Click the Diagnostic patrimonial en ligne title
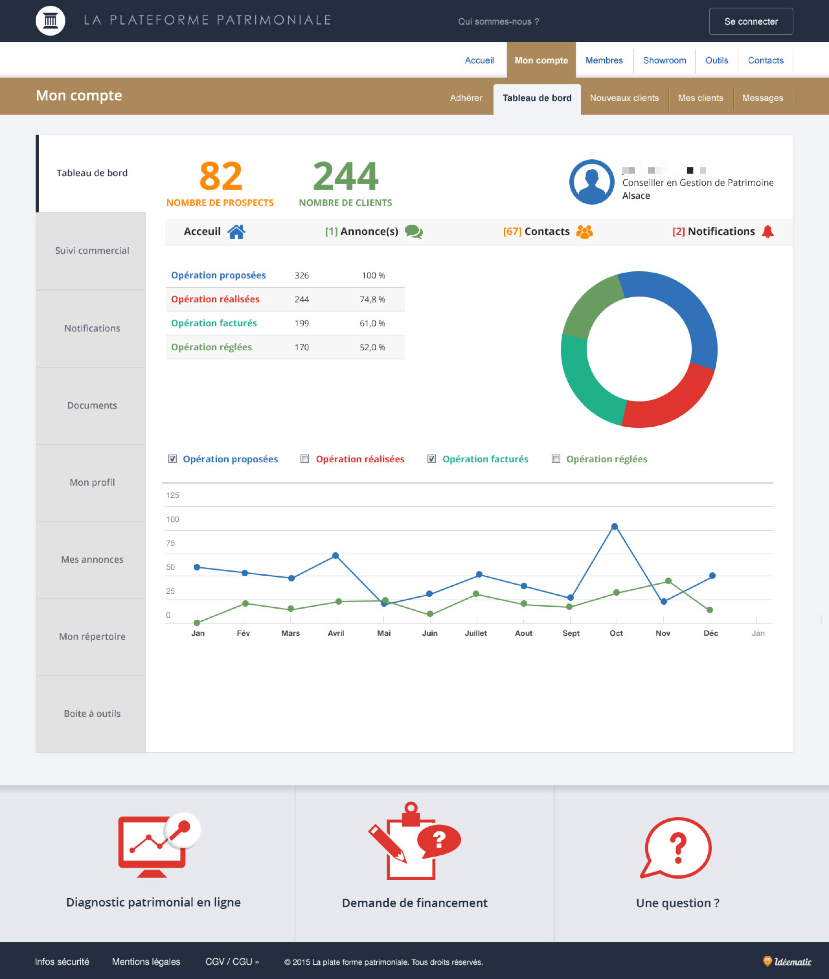The height and width of the screenshot is (979, 829). click(153, 902)
